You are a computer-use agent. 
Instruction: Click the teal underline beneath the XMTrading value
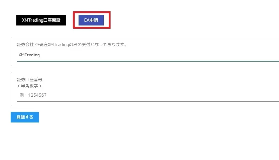tap(148, 61)
